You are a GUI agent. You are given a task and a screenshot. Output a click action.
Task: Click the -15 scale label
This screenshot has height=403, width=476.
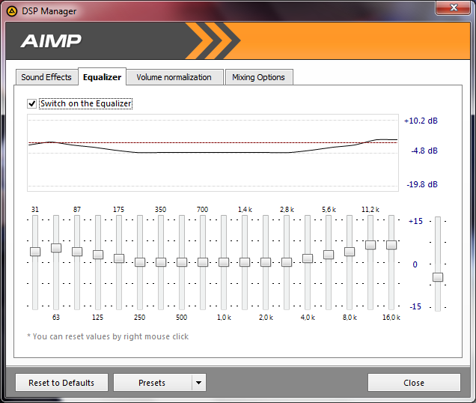415,306
